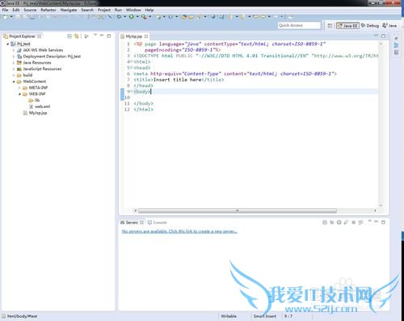This screenshot has width=404, height=321.
Task: Open the Help menu
Action: [x=149, y=10]
